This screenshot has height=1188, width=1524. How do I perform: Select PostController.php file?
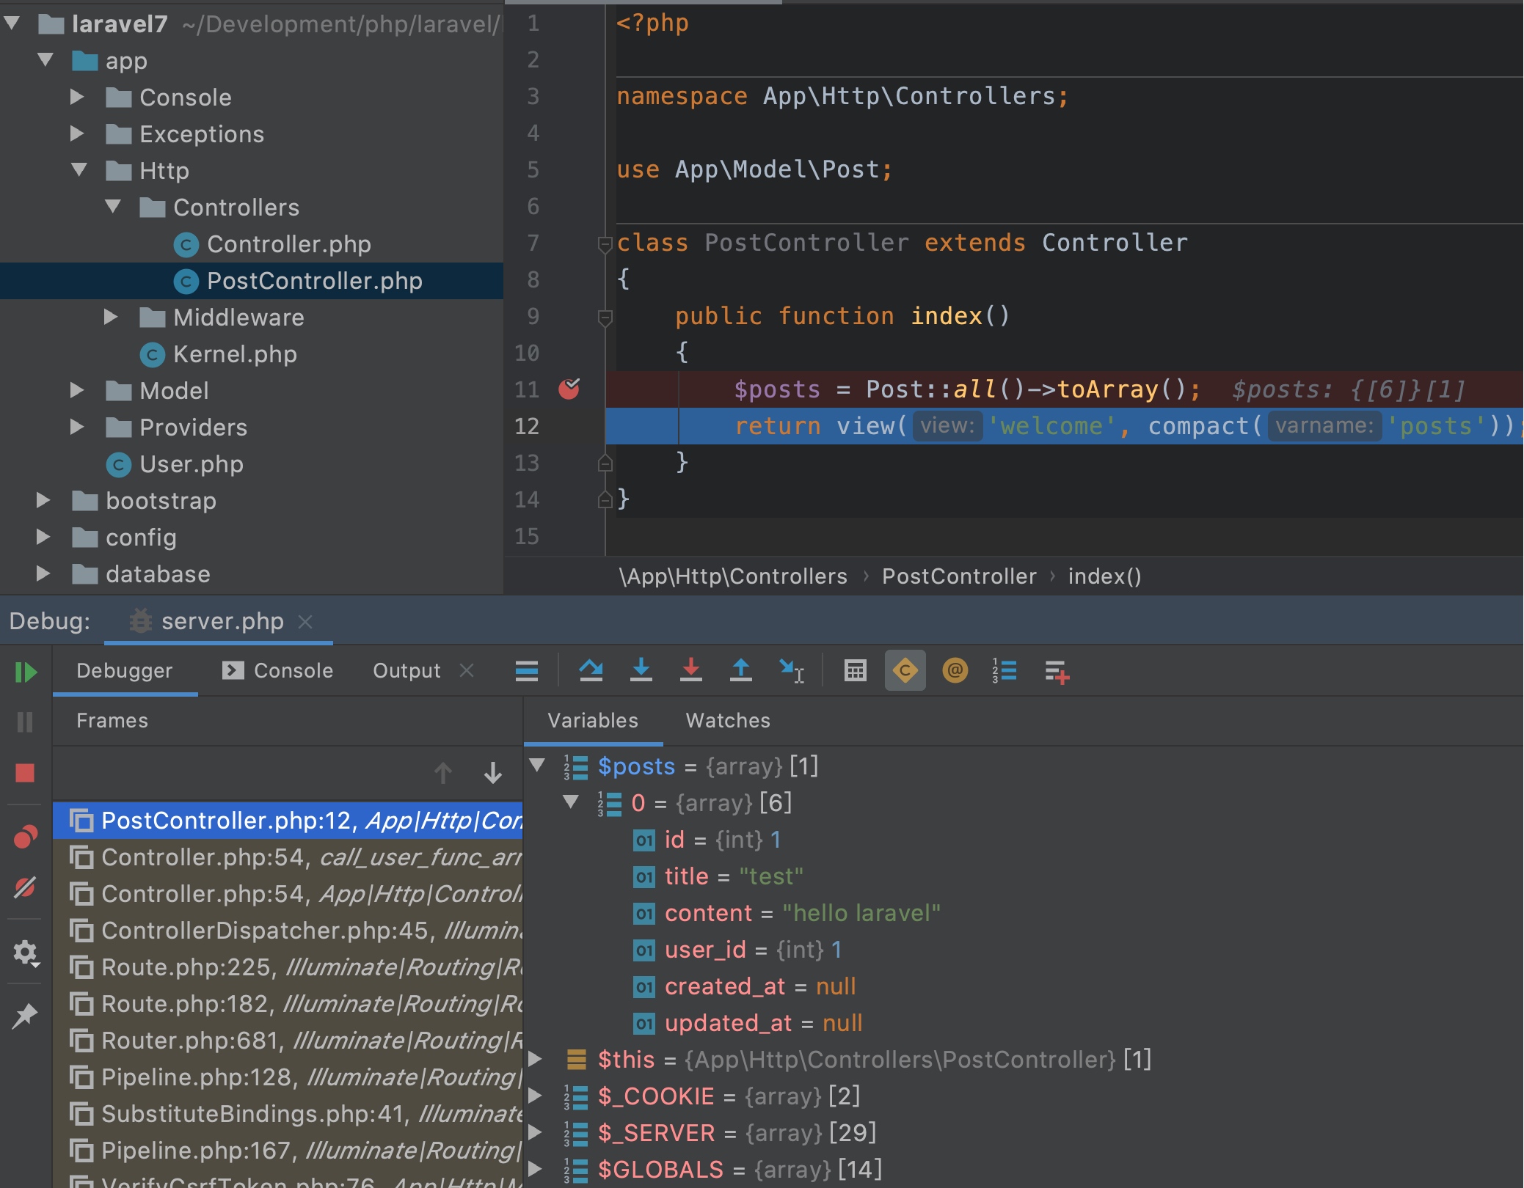click(x=252, y=281)
